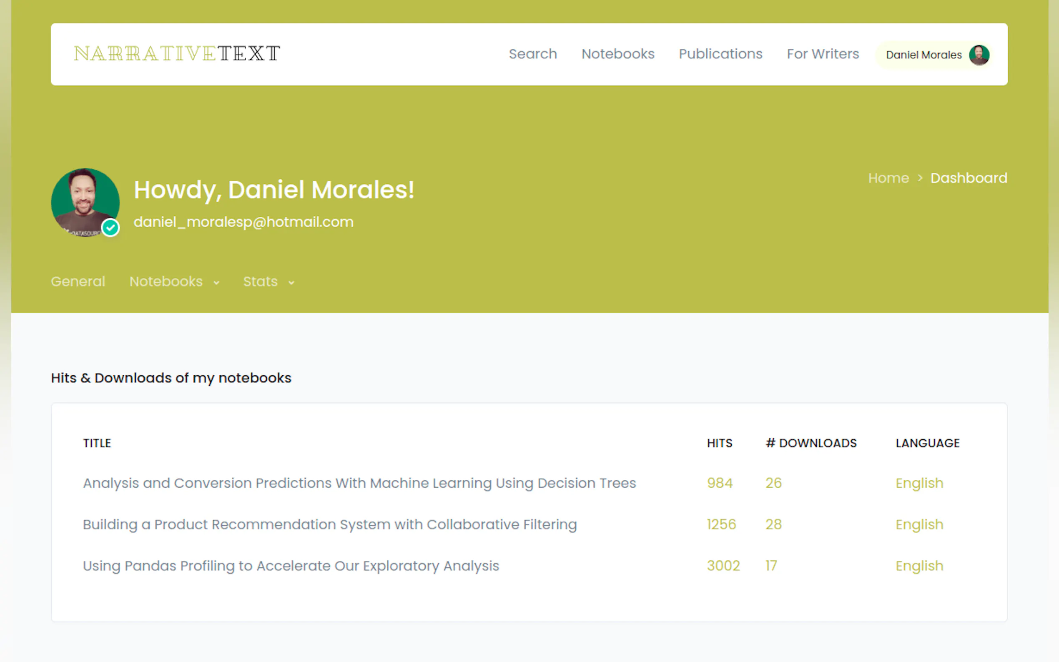Click the 3002 hits value
The image size is (1059, 662).
tap(723, 566)
